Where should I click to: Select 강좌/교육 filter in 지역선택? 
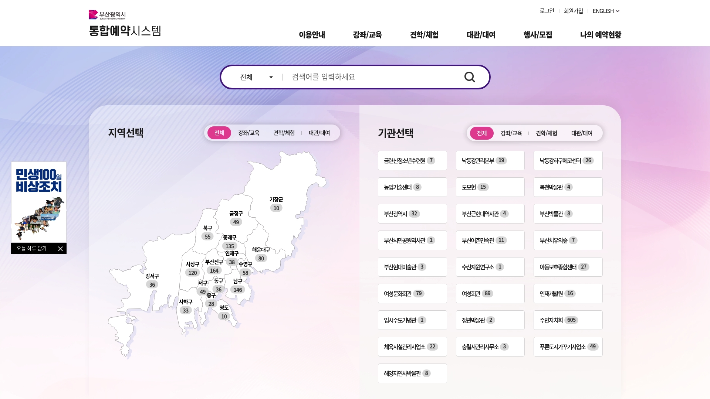coord(248,133)
